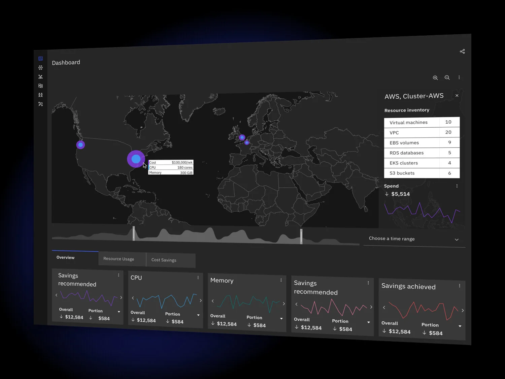Click the large US cluster bubble on the map

136,159
